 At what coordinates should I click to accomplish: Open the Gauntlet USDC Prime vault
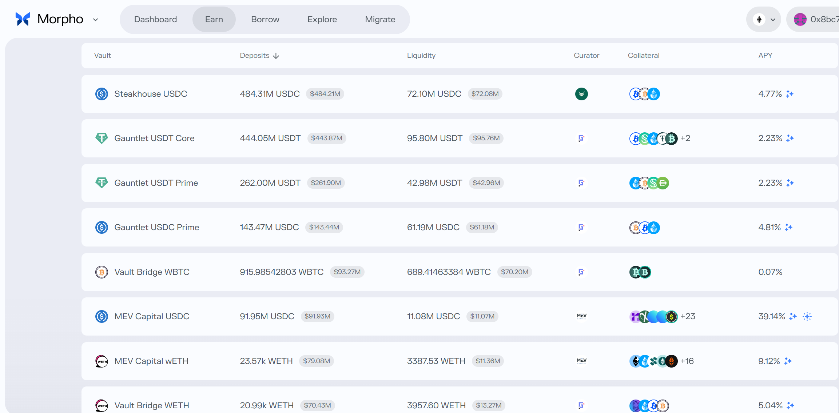156,227
